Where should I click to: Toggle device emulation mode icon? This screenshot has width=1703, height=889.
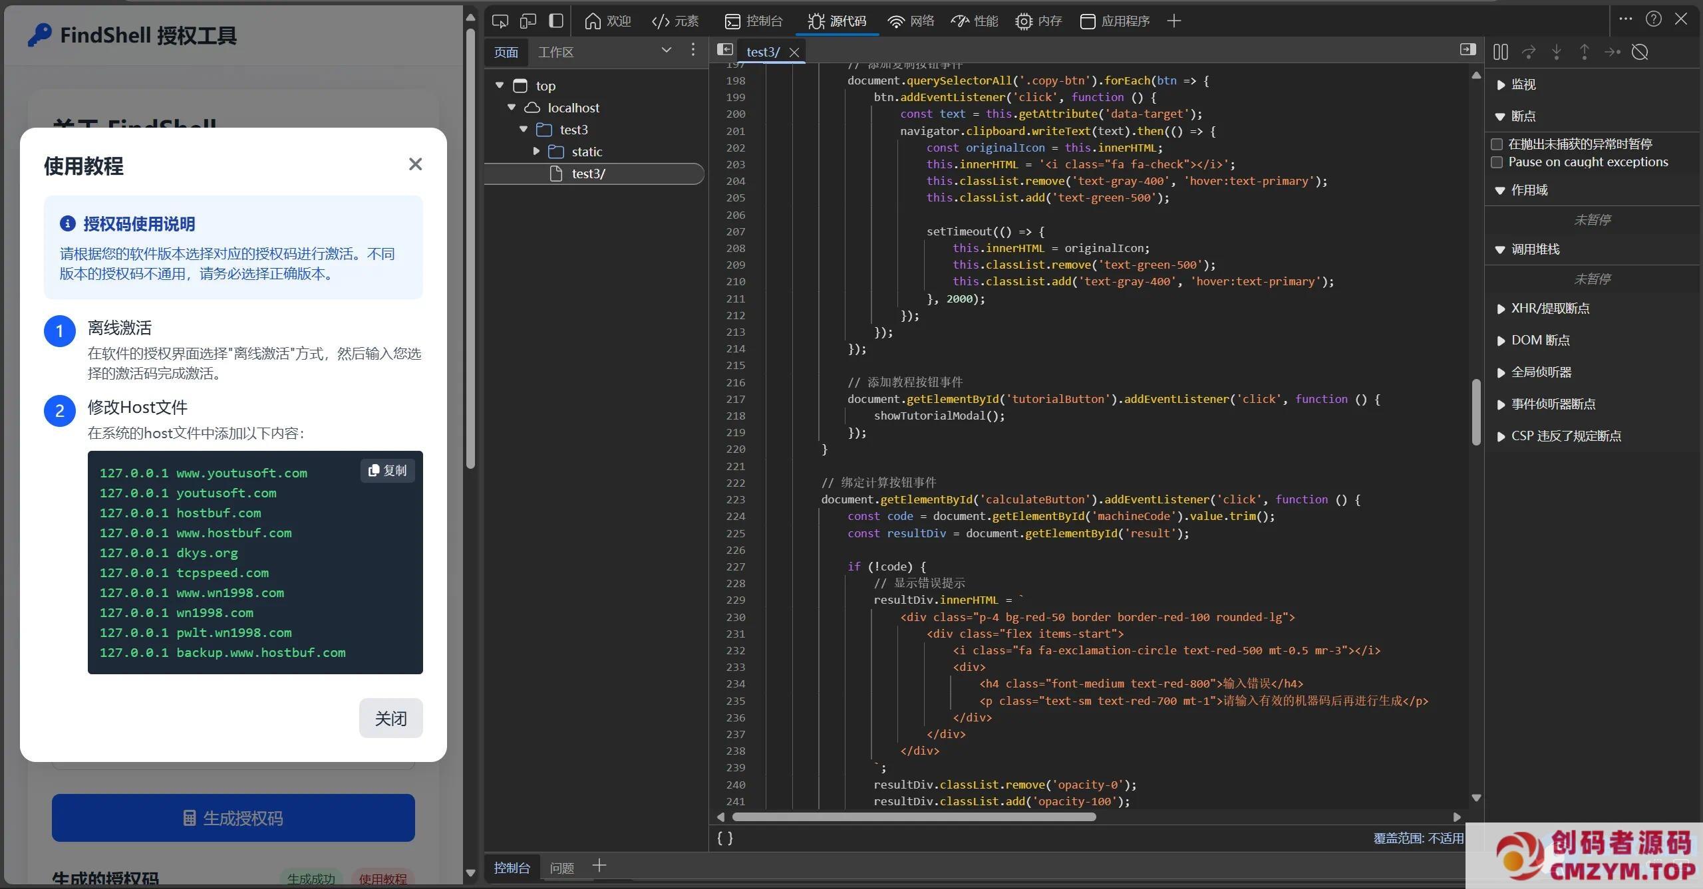[x=528, y=21]
